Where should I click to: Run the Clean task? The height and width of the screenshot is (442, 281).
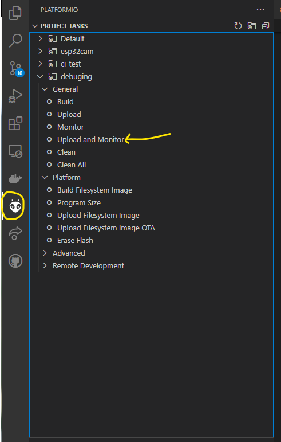[x=66, y=152]
